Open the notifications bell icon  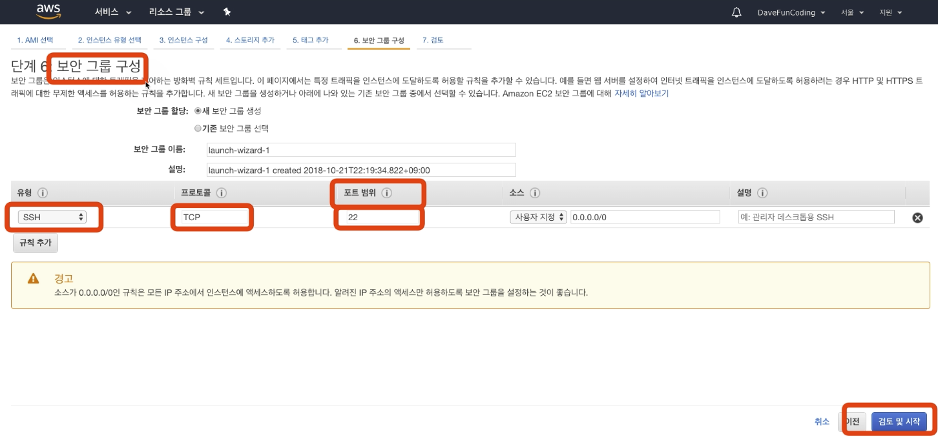736,12
